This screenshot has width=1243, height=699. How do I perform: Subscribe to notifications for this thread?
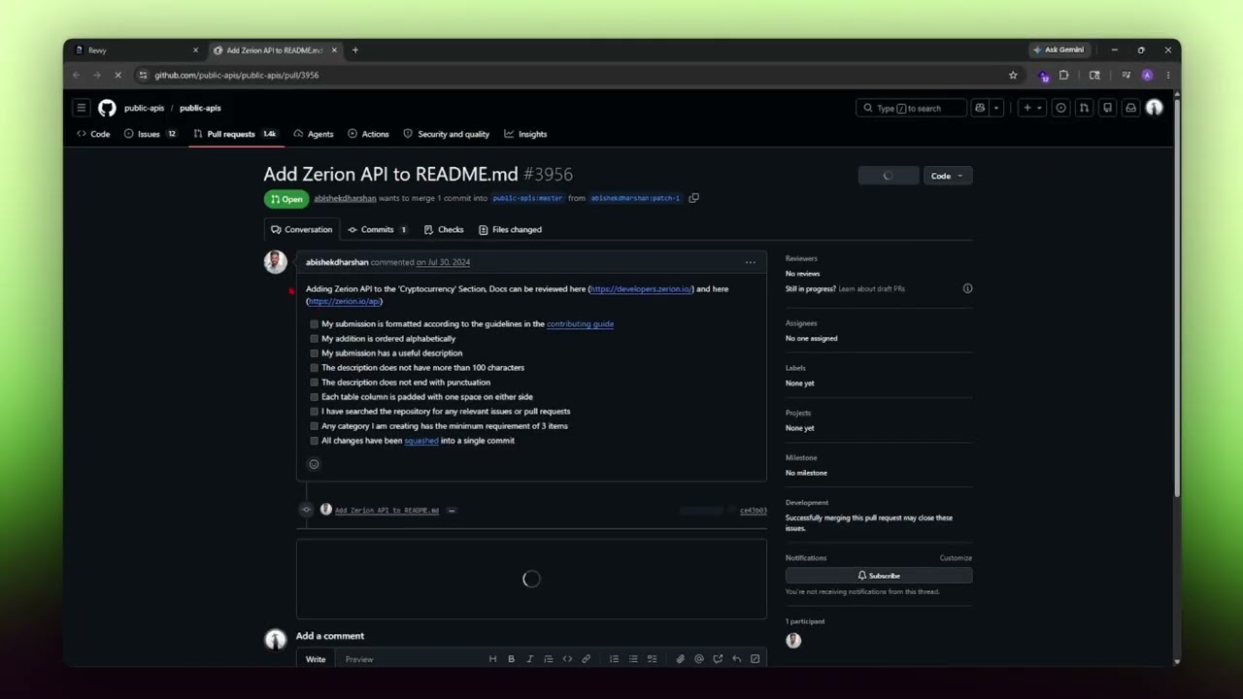pos(879,576)
